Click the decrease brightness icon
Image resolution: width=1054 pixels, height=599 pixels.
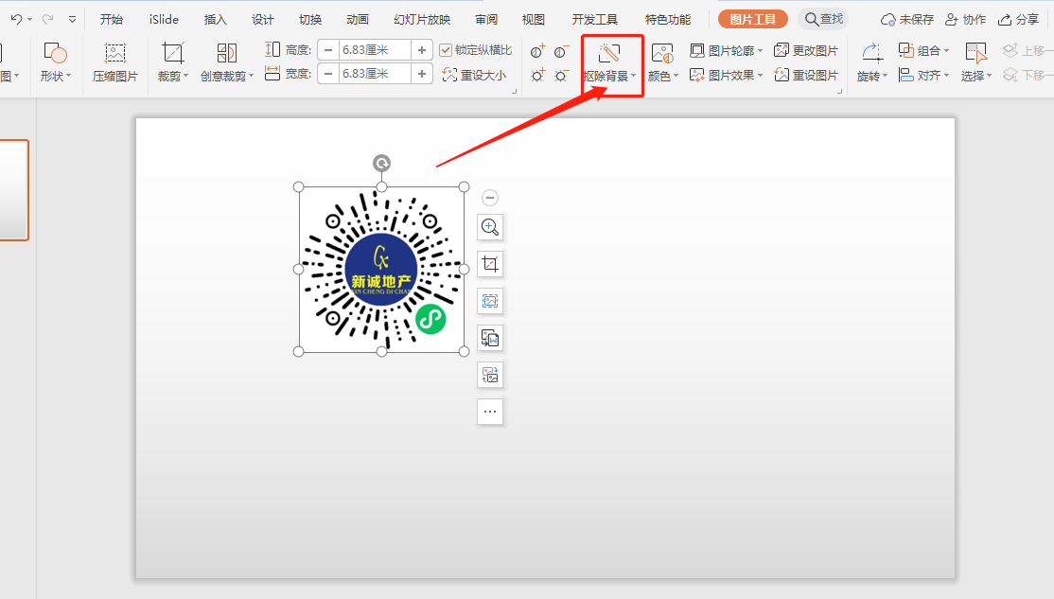pyautogui.click(x=561, y=76)
